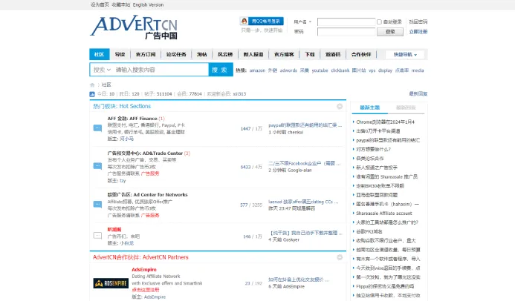Expand the quick navigation dropdown
Screen dimensions: 515x301
pos(405,55)
